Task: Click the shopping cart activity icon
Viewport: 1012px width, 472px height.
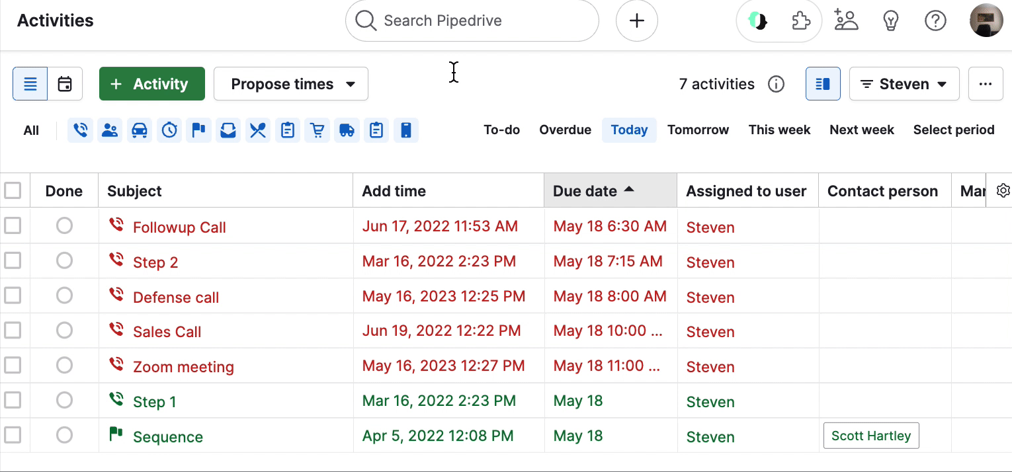Action: click(x=317, y=130)
